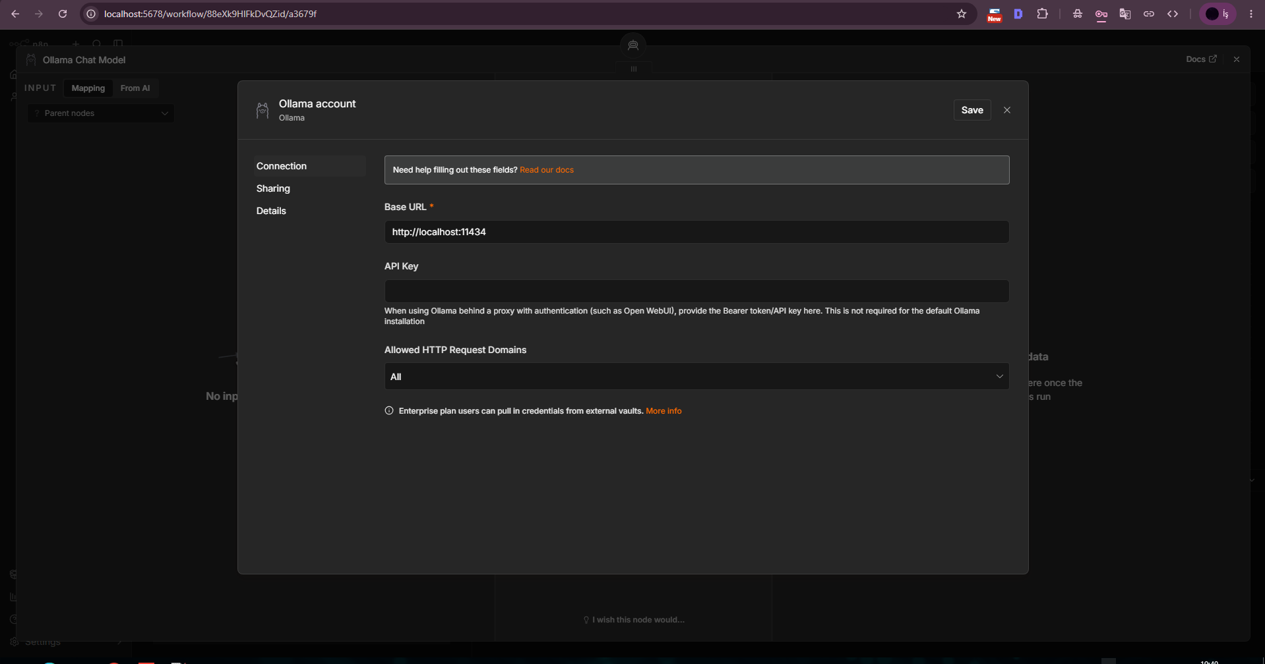Select the Mapping tab in the input panel
1265x664 pixels.
[x=88, y=88]
